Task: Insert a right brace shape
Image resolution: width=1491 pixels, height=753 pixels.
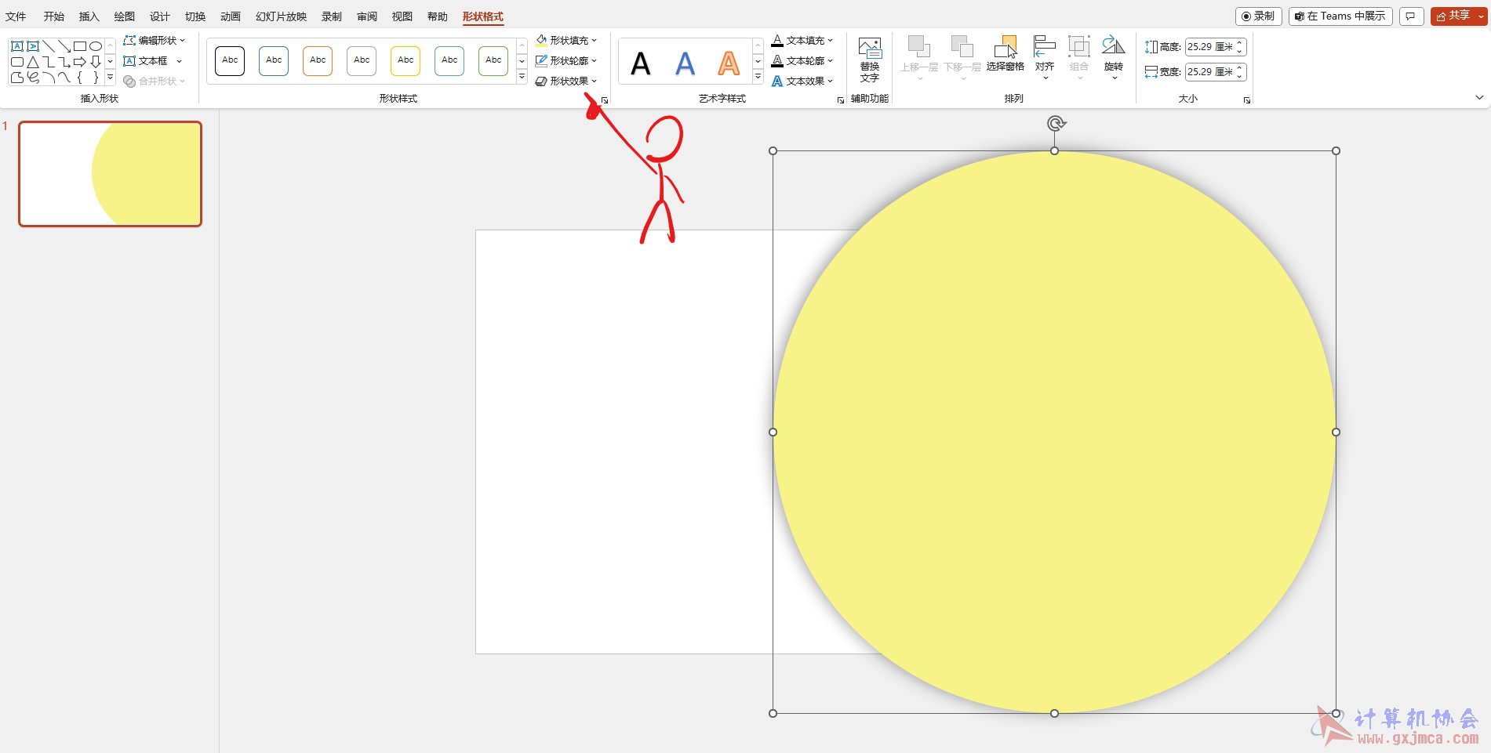Action: pyautogui.click(x=95, y=78)
